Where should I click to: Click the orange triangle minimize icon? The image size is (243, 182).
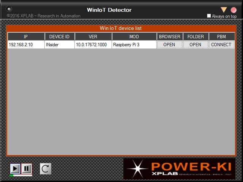(224, 9)
